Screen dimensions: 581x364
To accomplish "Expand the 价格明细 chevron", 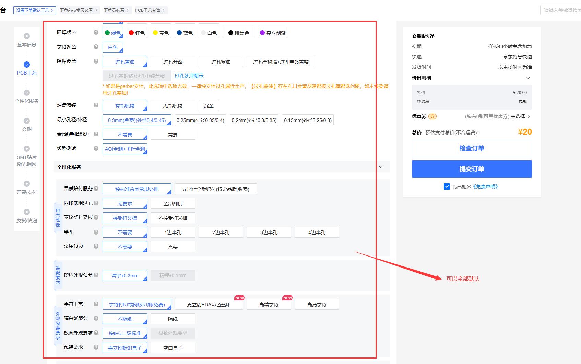I will 528,78.
